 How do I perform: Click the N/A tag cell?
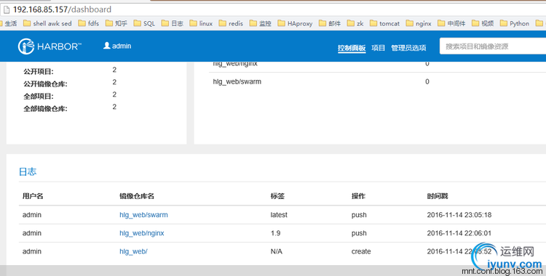277,251
